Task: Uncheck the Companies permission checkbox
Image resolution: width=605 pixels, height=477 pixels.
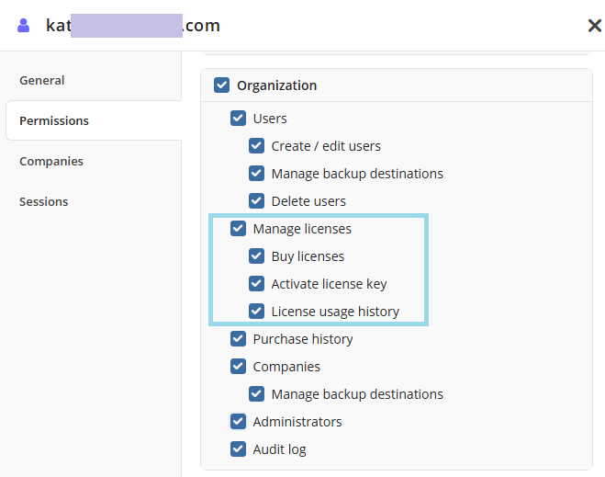Action: pos(238,367)
